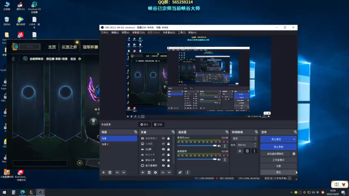Add a new source with plus icon
The width and height of the screenshot is (349, 196).
[143, 172]
